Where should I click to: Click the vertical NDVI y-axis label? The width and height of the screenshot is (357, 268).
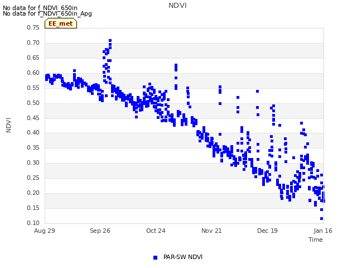click(8, 125)
